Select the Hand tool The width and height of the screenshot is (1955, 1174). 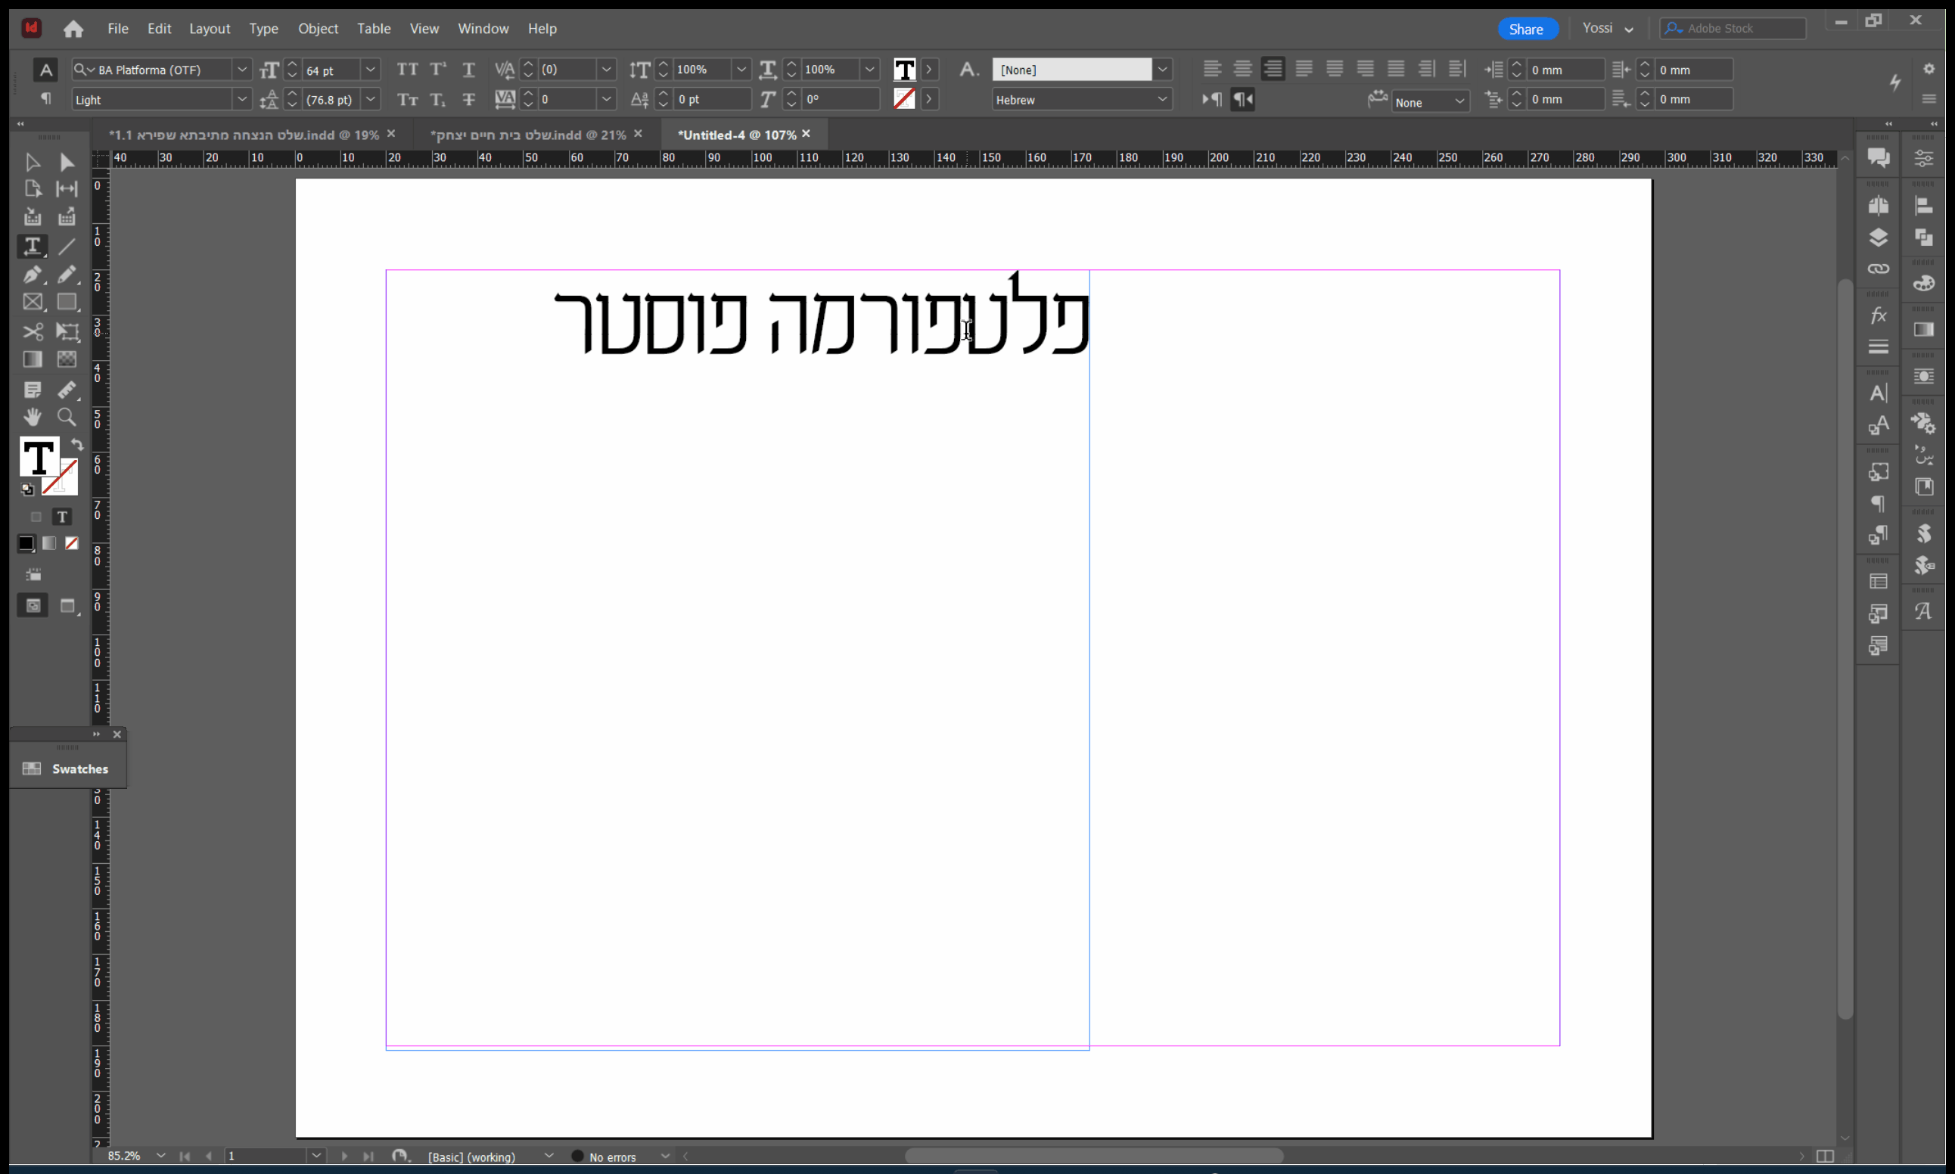[32, 417]
